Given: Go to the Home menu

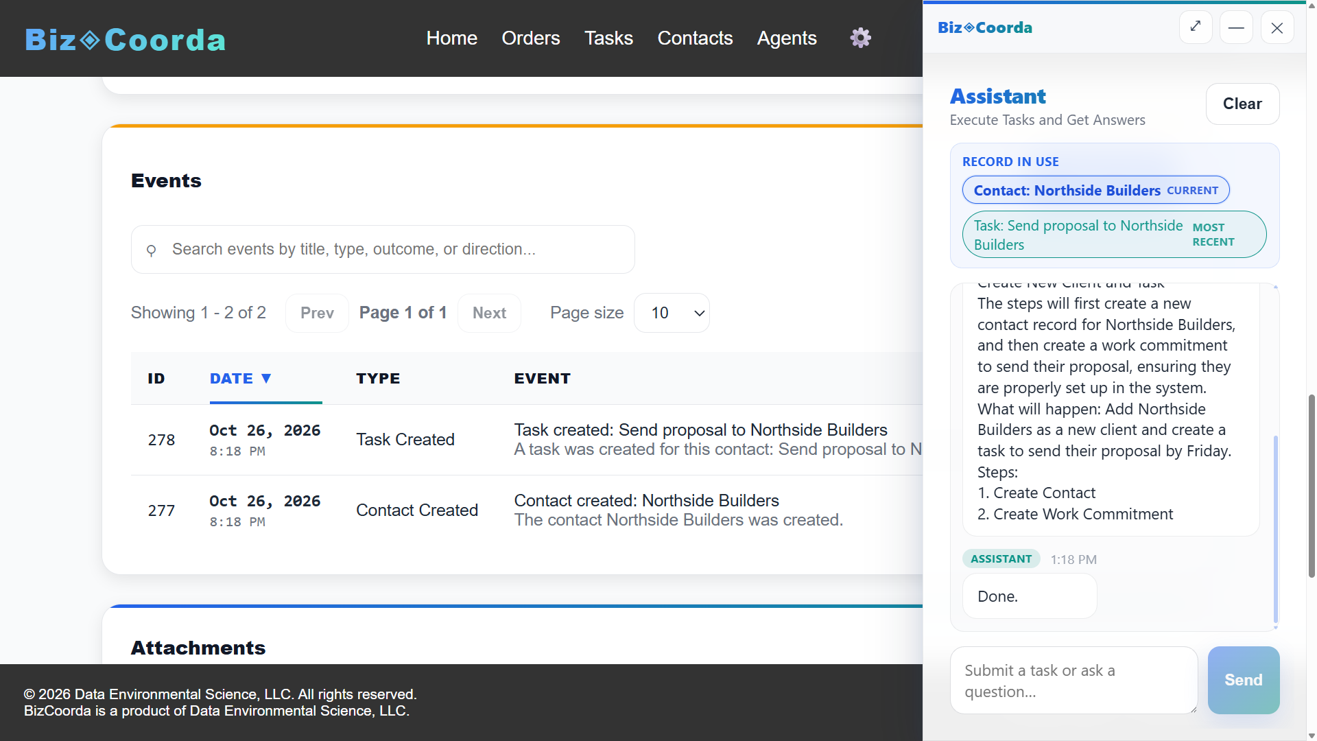Looking at the screenshot, I should (451, 38).
